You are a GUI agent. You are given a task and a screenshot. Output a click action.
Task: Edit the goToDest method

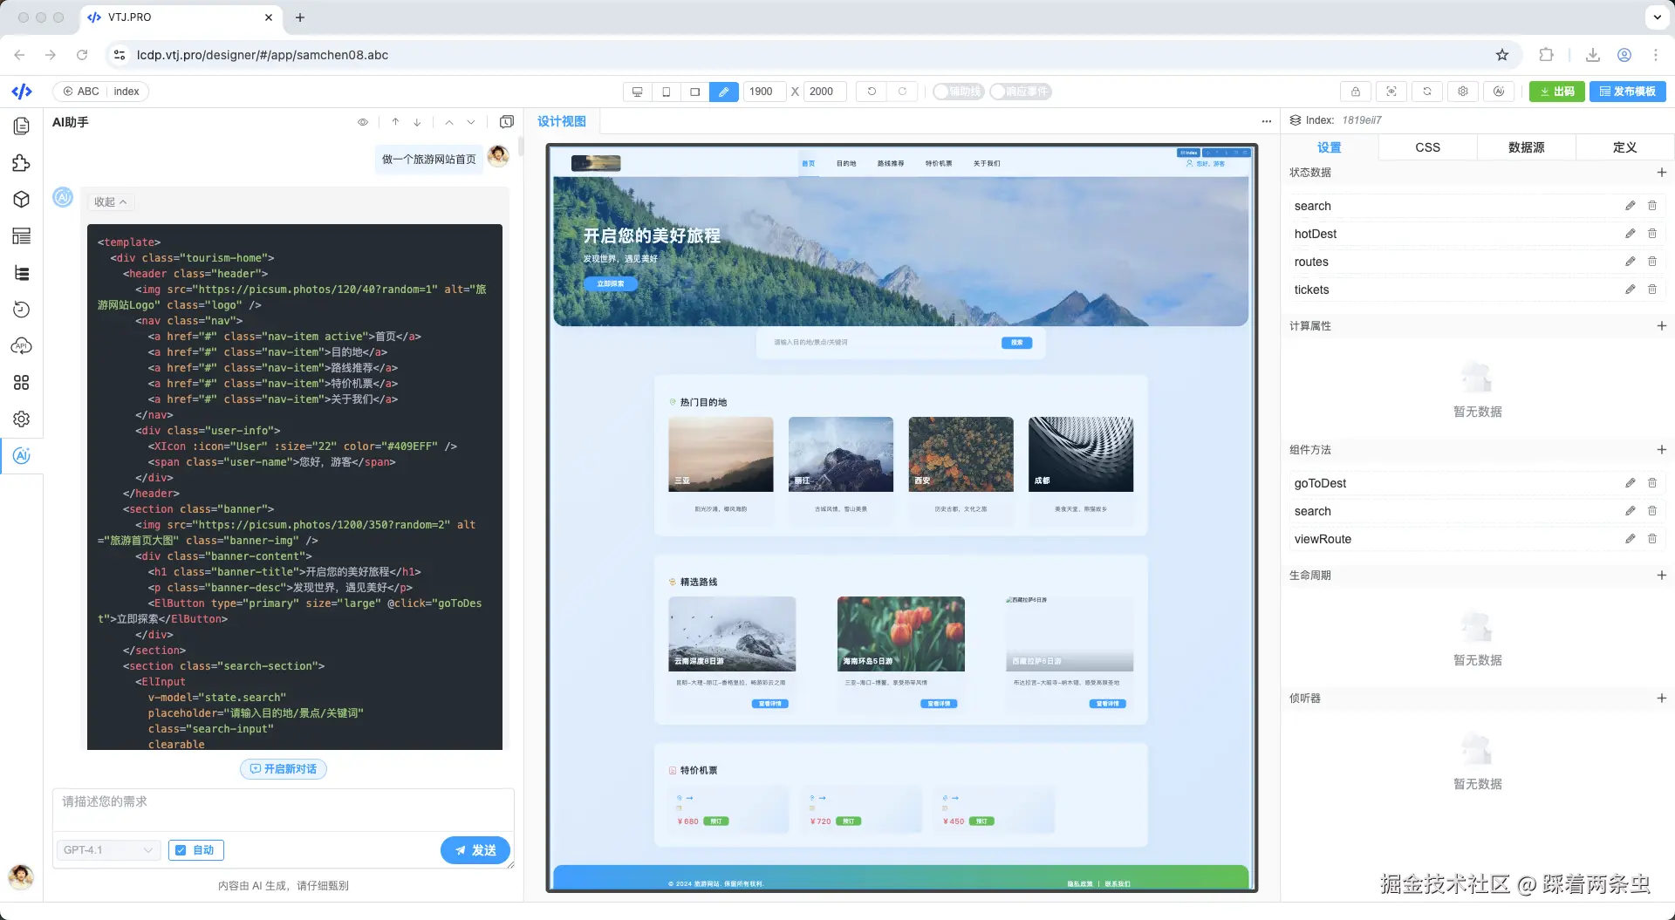(x=1630, y=483)
